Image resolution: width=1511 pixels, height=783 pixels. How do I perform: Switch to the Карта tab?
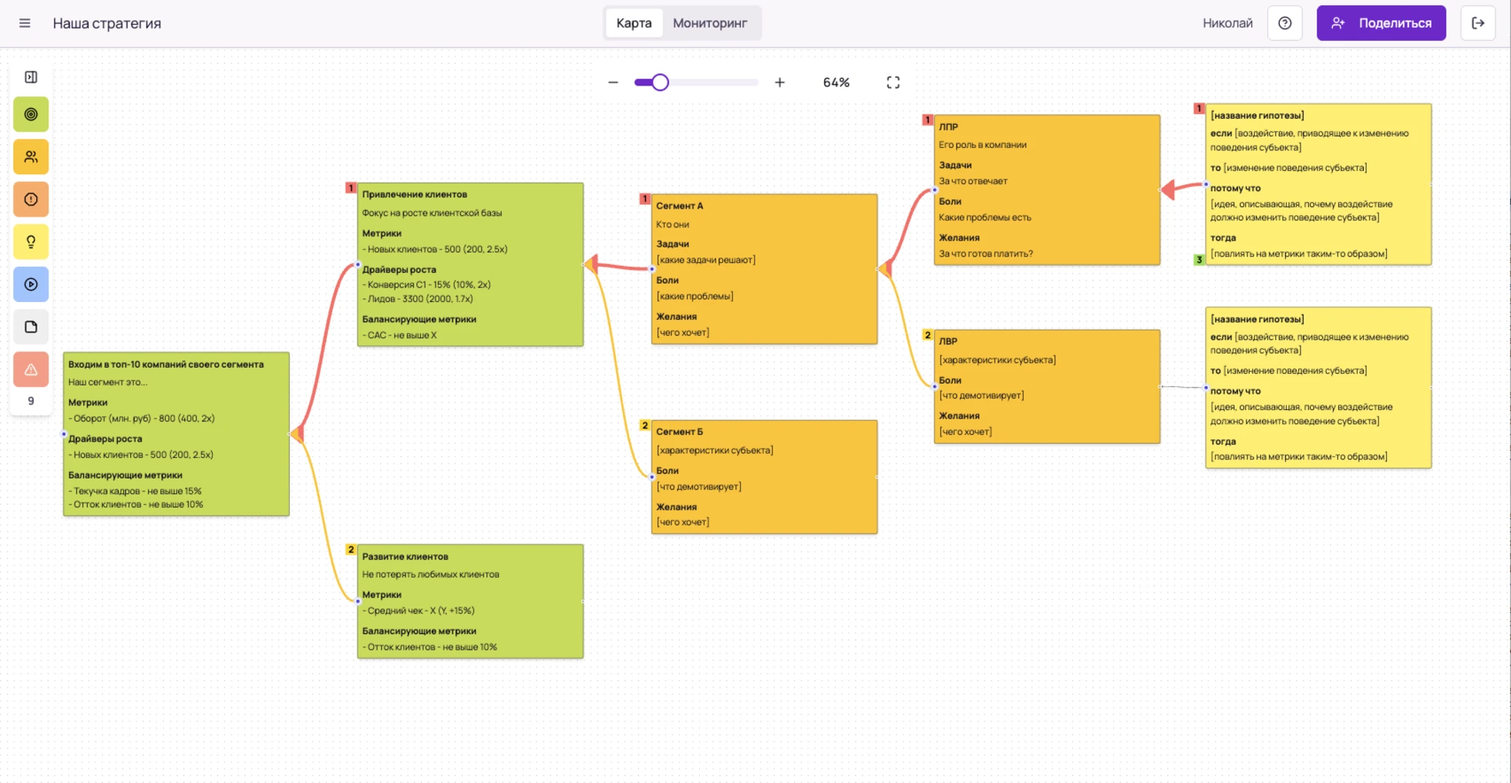[634, 23]
